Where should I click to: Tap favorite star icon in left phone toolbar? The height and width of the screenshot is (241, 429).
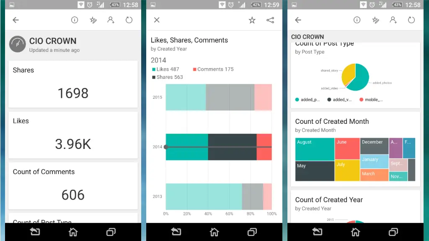click(x=93, y=20)
